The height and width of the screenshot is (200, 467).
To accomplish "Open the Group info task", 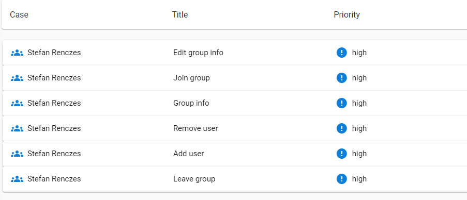I will coord(235,103).
